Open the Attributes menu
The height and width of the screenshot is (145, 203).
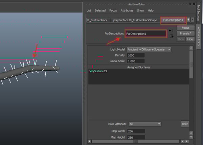point(127,11)
